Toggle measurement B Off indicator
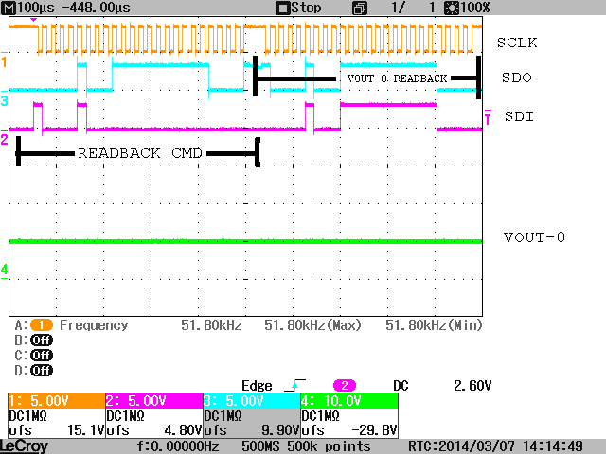This screenshot has width=606, height=454. 42,340
